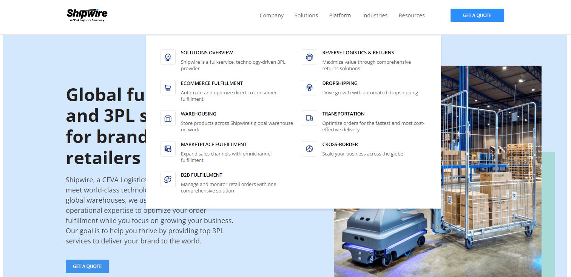Screen dimensions: 571x277
Task: Open the Shipwire logo home link
Action: (87, 15)
